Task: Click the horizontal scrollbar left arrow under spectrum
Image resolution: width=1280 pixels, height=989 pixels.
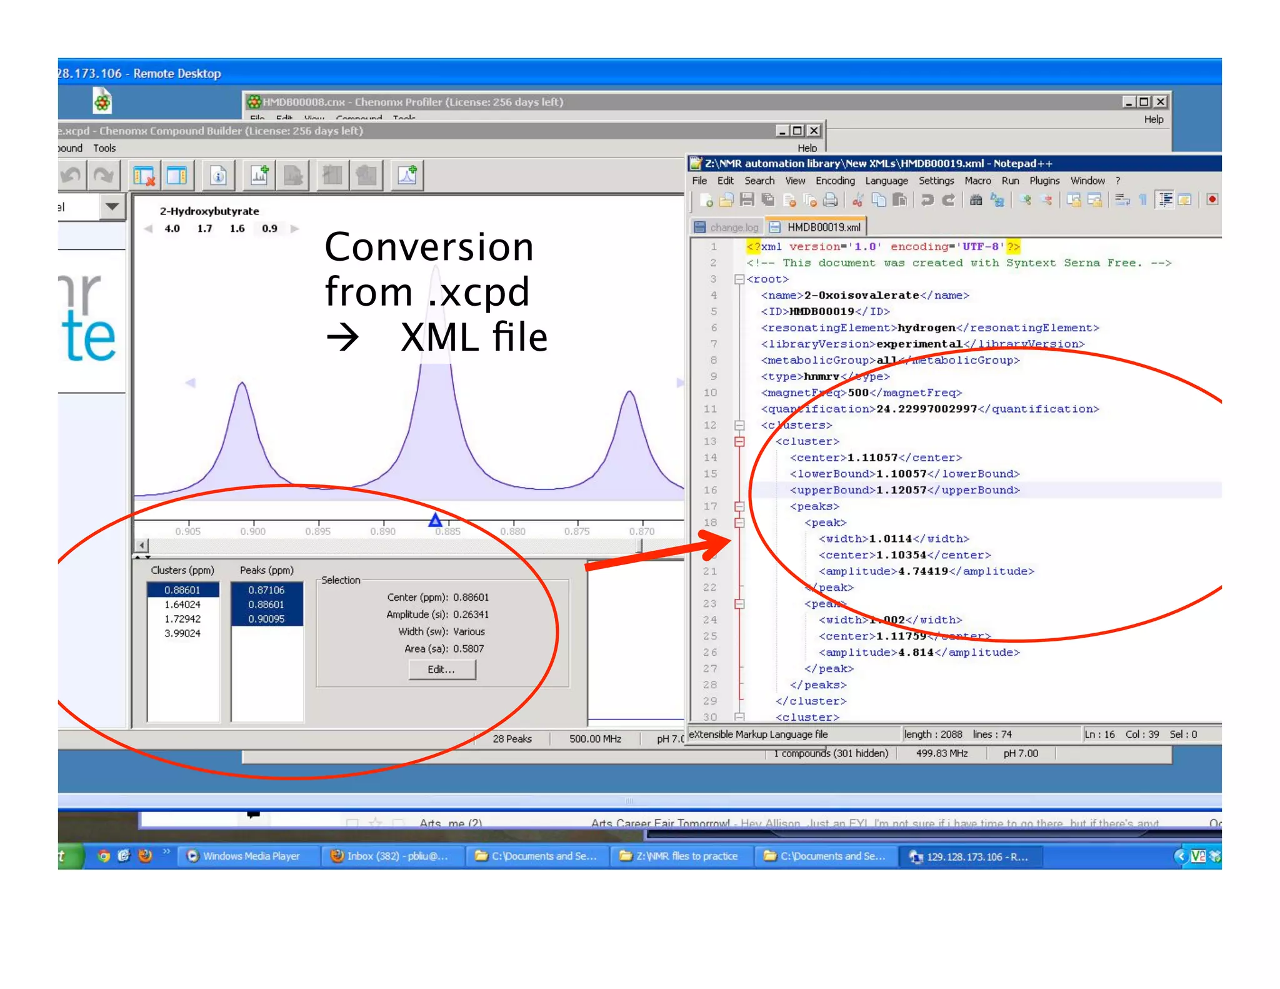Action: [x=142, y=546]
